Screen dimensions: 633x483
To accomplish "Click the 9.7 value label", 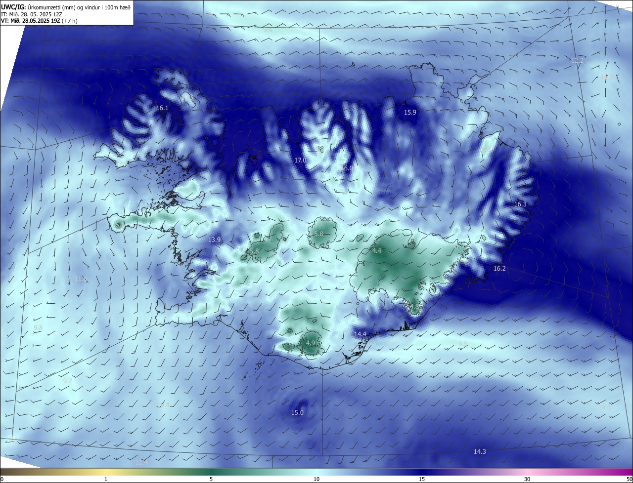I will point(68,381).
